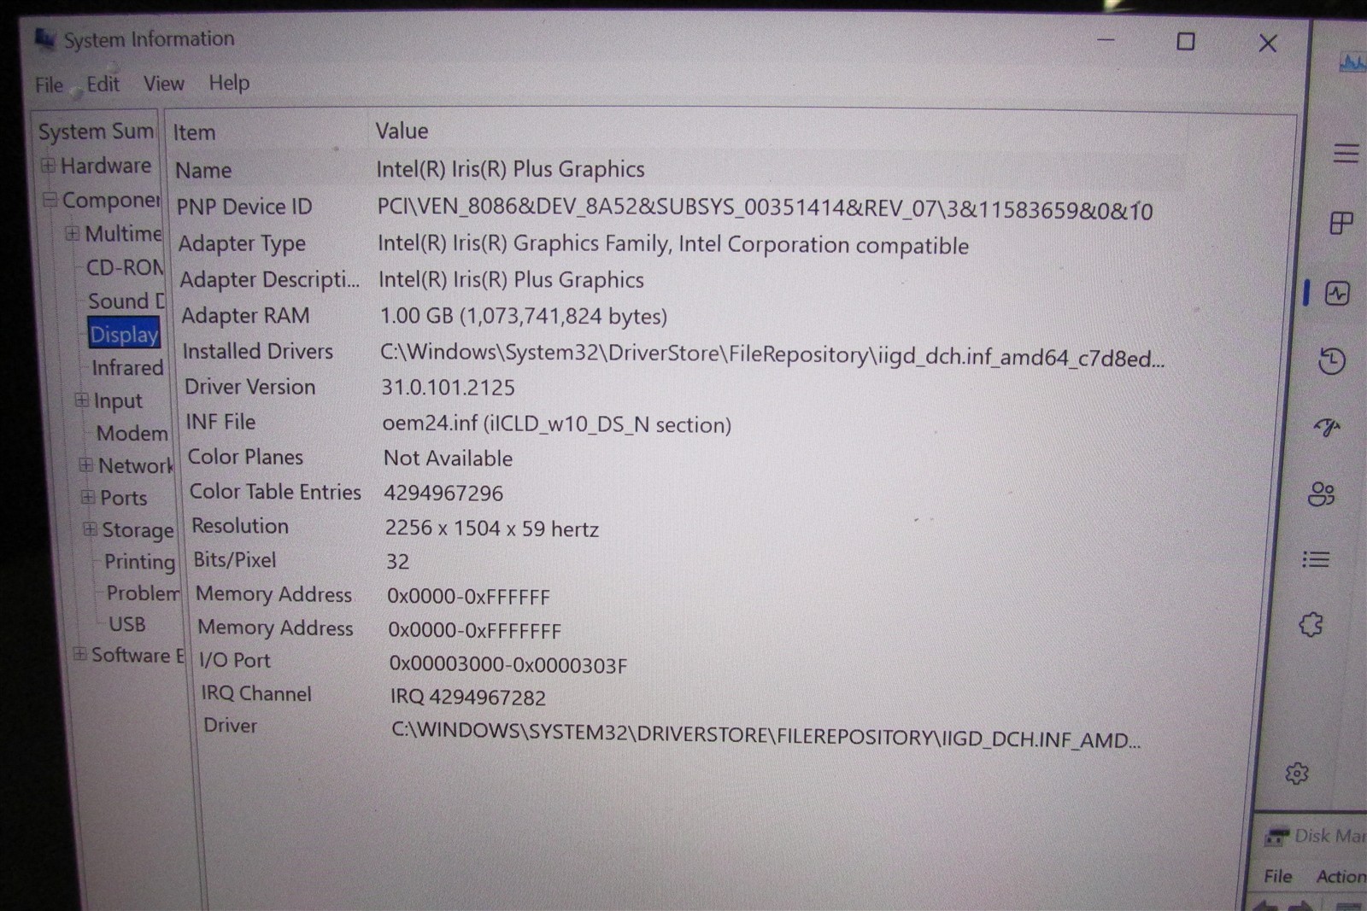Click the oem24.inf value
The image size is (1367, 911).
point(557,424)
